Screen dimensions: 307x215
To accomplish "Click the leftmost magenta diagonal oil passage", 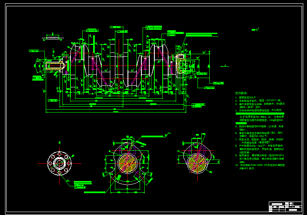I will pos(75,57).
